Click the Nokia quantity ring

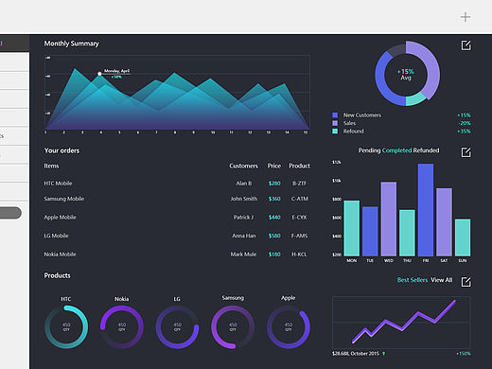pyautogui.click(x=122, y=327)
